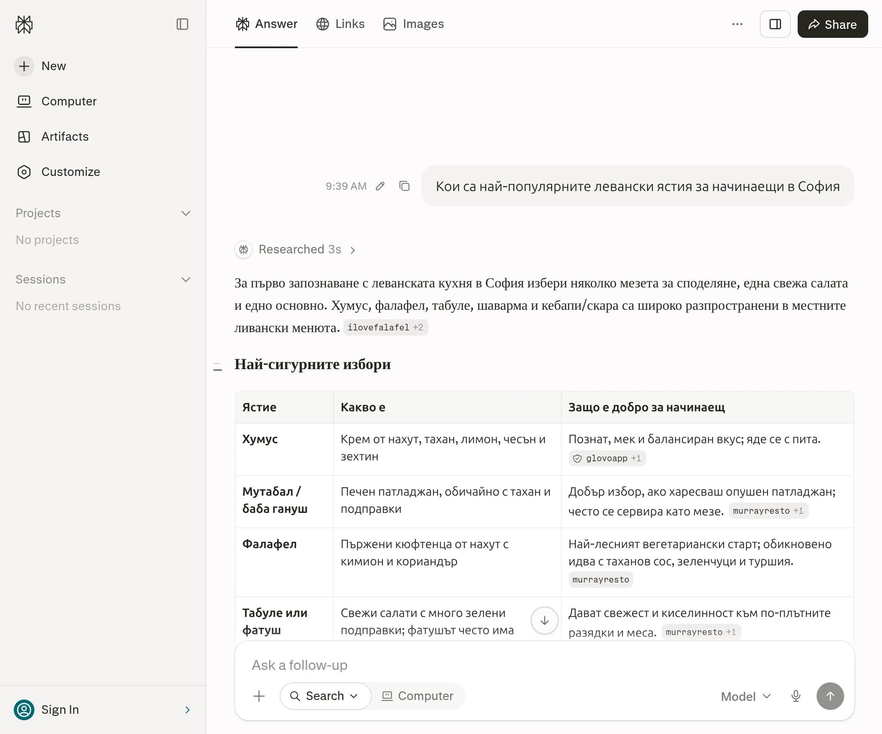Switch to the Images tab
The width and height of the screenshot is (882, 734).
[413, 24]
